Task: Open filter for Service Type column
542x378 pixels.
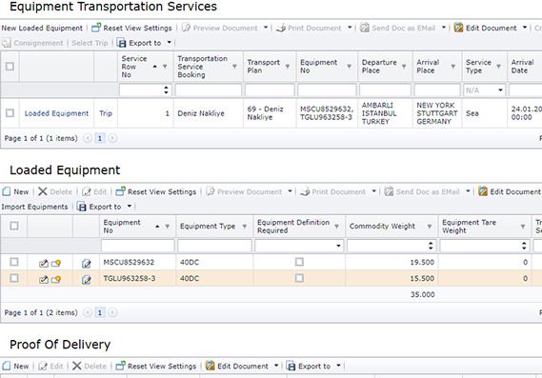Action: [x=498, y=67]
